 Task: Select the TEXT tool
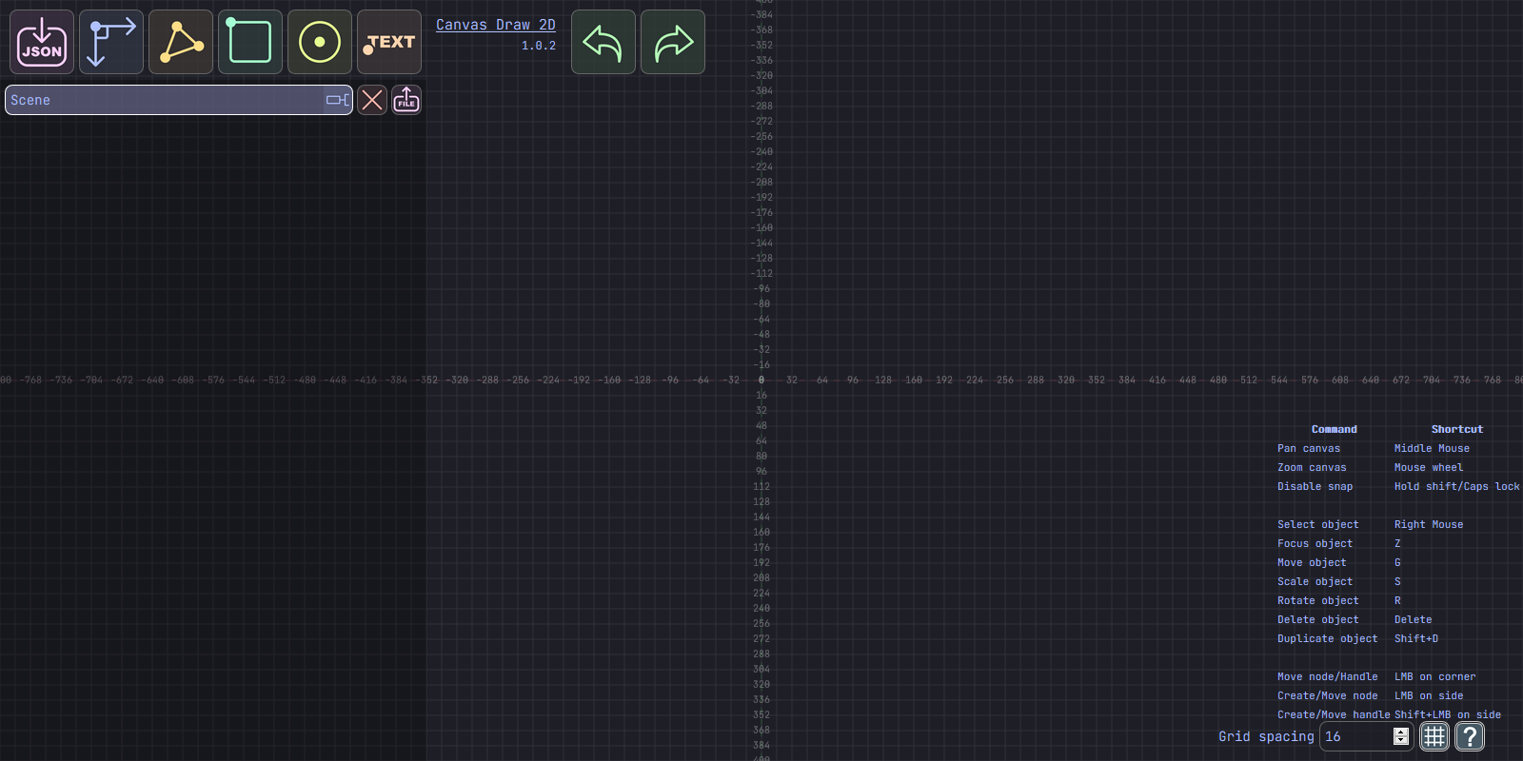click(x=389, y=42)
